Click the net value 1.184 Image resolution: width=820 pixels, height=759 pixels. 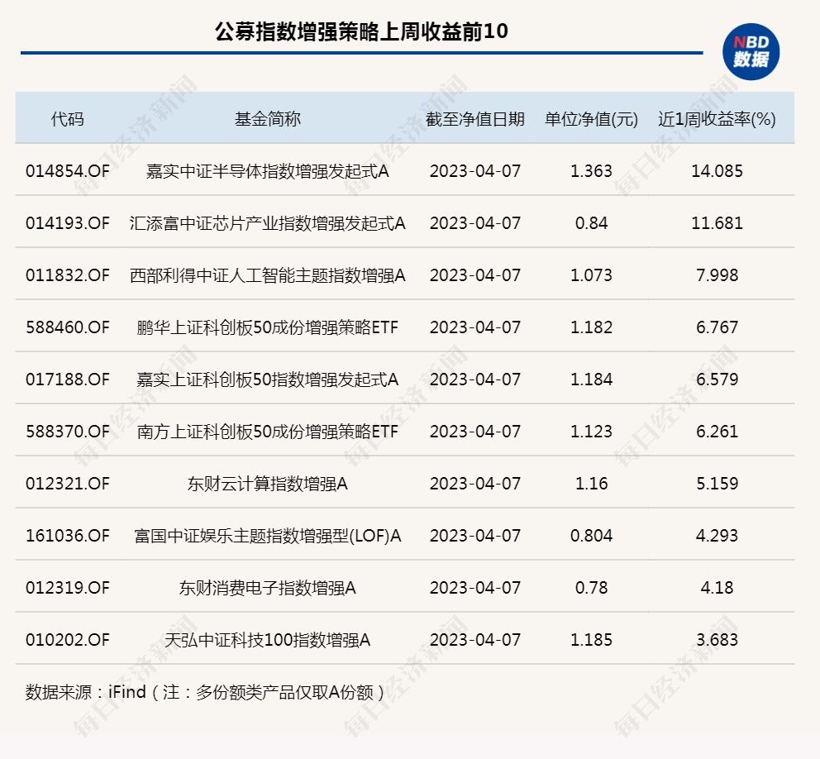click(x=591, y=379)
